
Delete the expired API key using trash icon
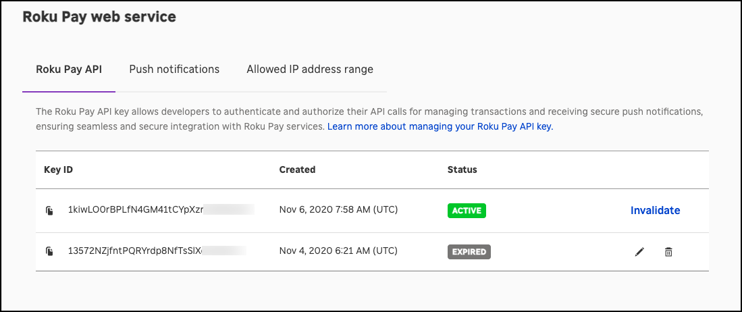pos(668,252)
